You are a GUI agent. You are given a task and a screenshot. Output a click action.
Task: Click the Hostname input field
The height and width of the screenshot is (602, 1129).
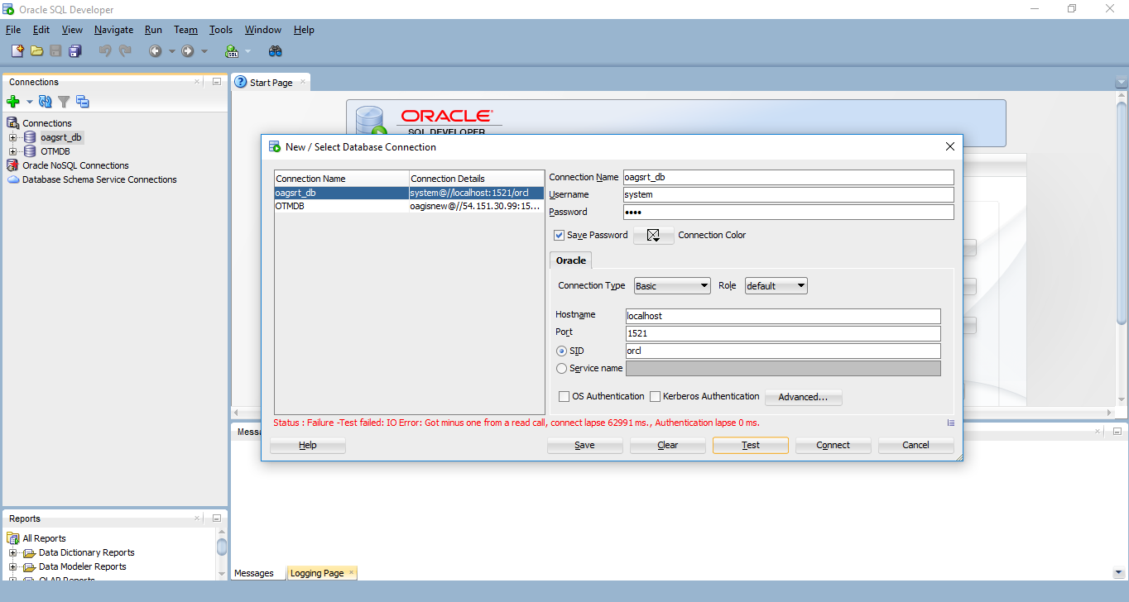pyautogui.click(x=783, y=316)
